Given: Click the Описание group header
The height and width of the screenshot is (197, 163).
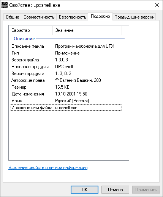Looking at the screenshot, I should coord(24,39).
